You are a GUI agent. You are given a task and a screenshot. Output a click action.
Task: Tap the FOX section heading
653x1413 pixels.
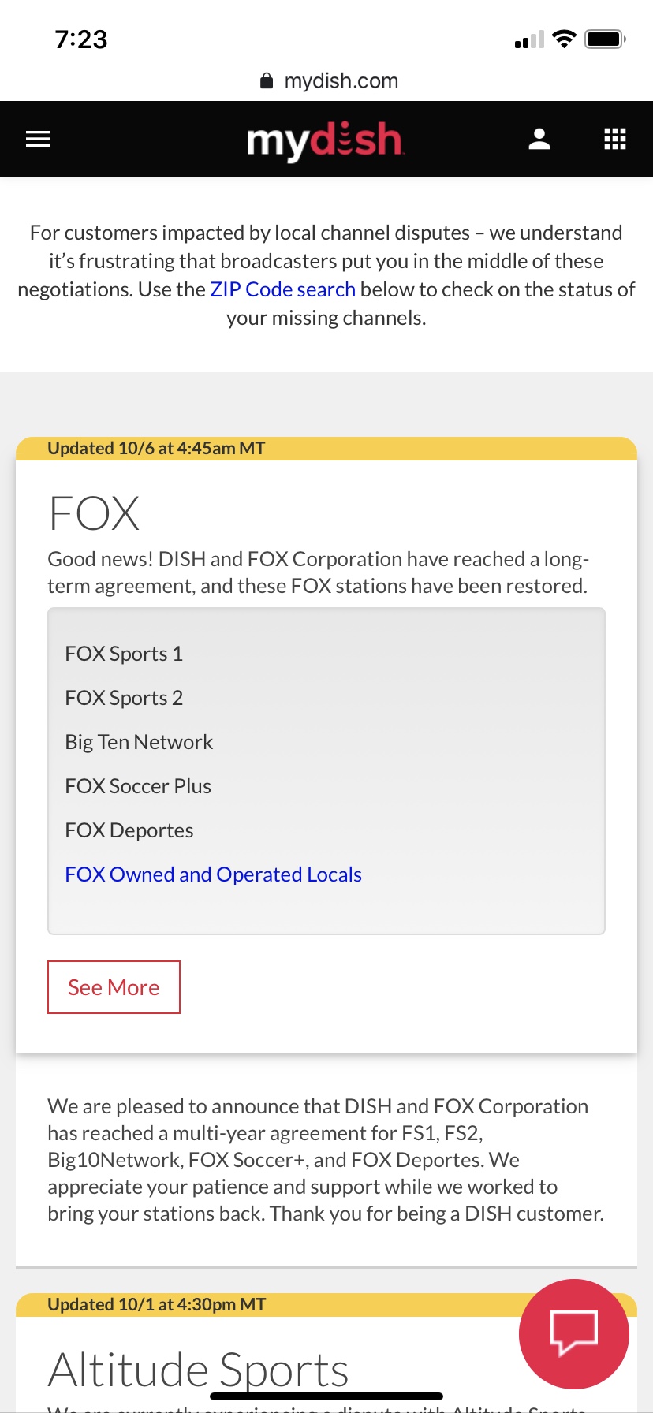pos(94,513)
